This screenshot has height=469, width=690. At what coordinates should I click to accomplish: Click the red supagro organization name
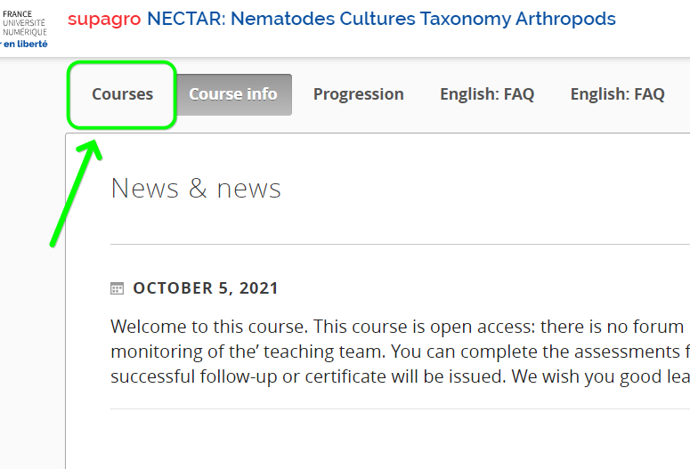pos(104,20)
